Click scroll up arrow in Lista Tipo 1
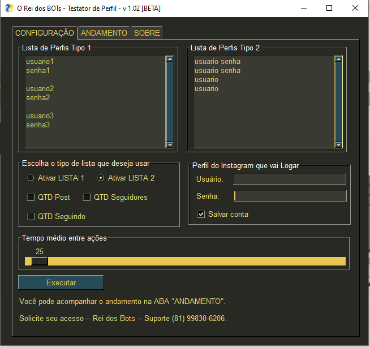Image resolution: width=370 pixels, height=347 pixels. 170,59
